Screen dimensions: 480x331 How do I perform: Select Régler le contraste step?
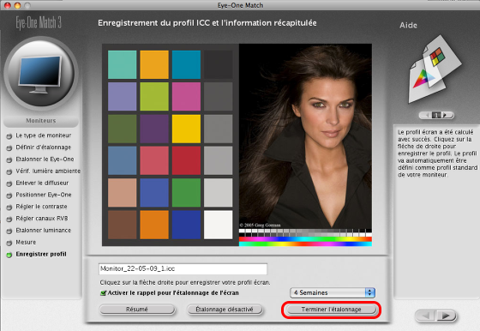(41, 207)
